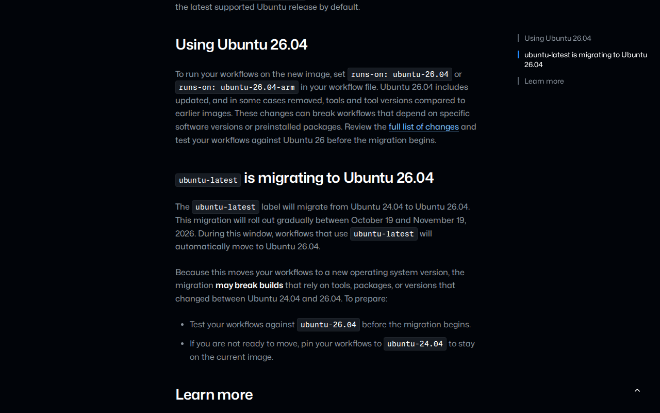Click the 'runs-on: ubuntu-26.04' code snippet

400,74
